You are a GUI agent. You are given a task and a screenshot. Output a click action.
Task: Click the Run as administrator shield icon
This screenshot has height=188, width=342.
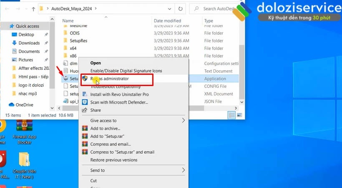(x=85, y=79)
